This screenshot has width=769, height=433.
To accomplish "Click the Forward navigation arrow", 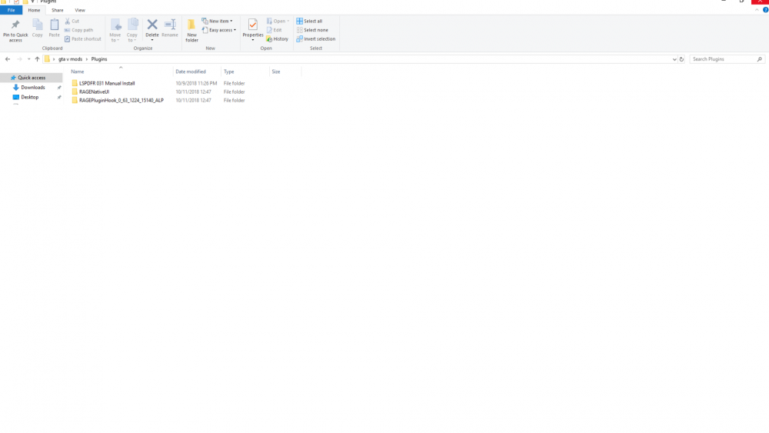I will tap(20, 59).
